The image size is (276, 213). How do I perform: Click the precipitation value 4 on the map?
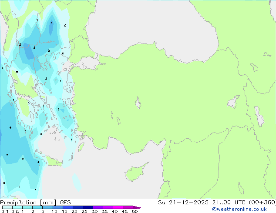coord(10,128)
